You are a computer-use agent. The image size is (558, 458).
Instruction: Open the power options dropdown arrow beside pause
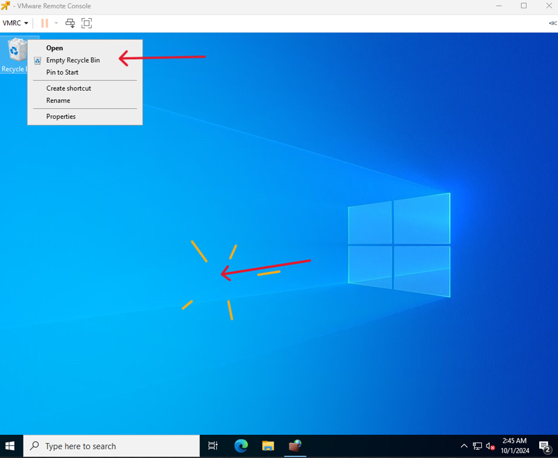[x=56, y=23]
